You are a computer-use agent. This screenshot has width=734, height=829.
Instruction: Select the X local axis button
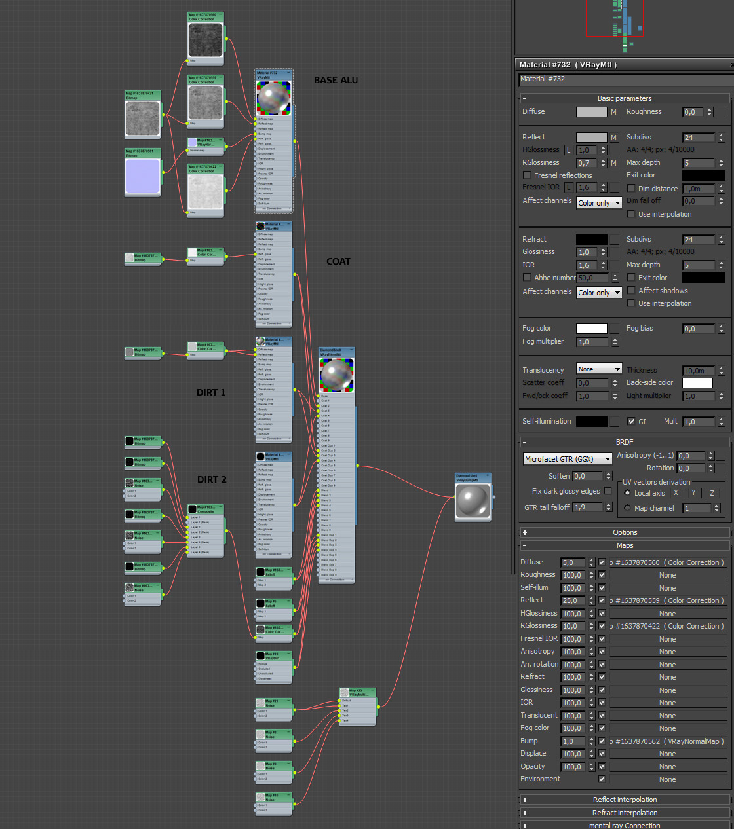(x=676, y=493)
